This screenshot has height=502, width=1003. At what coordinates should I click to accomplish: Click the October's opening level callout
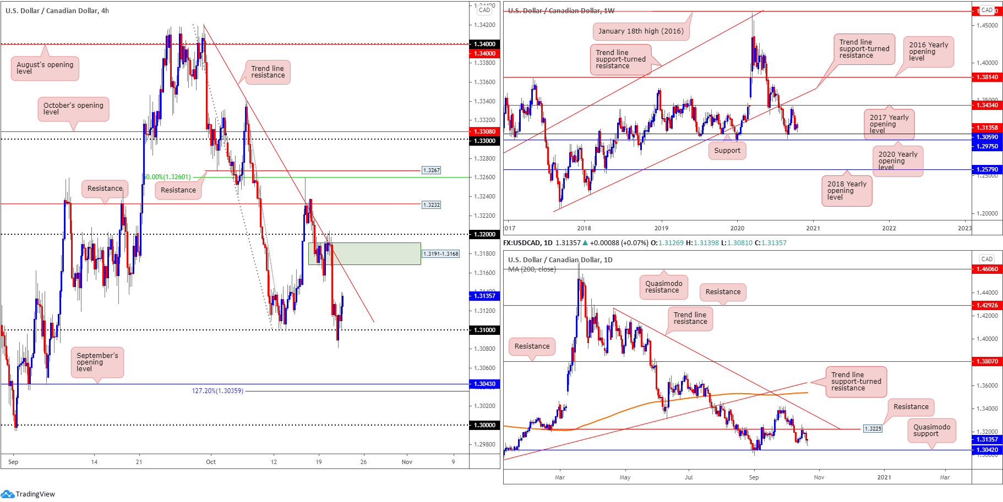click(x=73, y=109)
